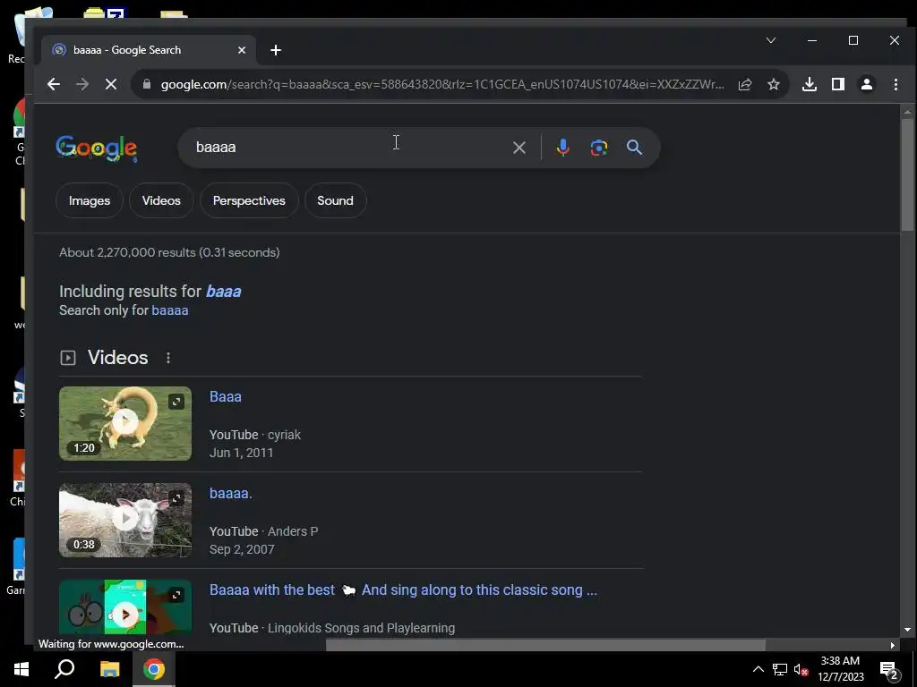Search only for baaaa link

pyautogui.click(x=169, y=310)
